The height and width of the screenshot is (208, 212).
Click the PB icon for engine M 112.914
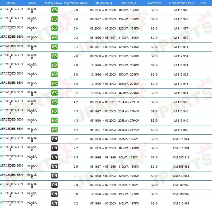click(54, 56)
